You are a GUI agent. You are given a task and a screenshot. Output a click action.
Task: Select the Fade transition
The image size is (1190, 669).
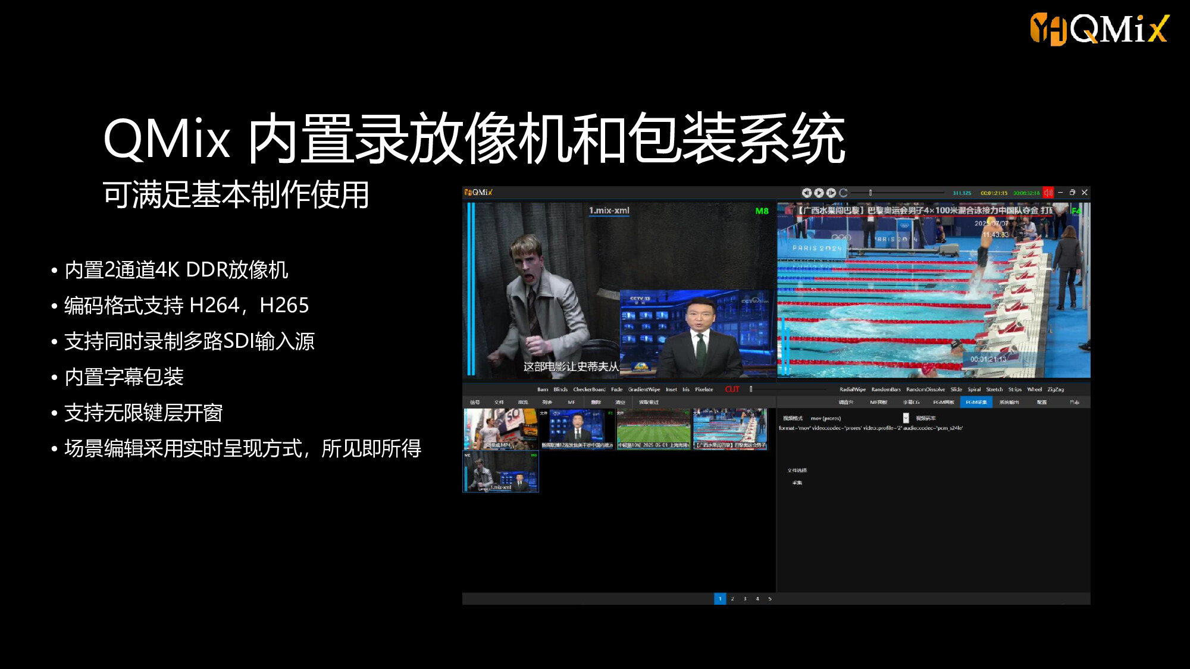click(x=616, y=390)
